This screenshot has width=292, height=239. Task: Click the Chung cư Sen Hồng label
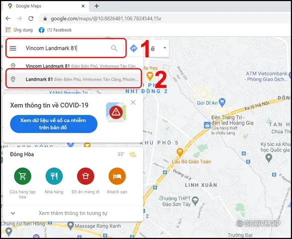point(23,224)
